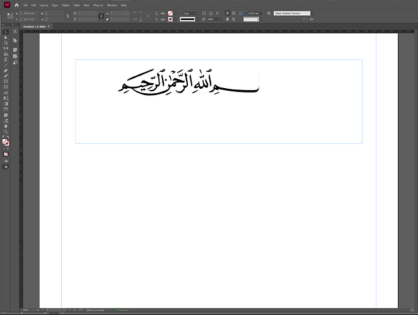Select the Zoom tool
418x315 pixels.
6,132
